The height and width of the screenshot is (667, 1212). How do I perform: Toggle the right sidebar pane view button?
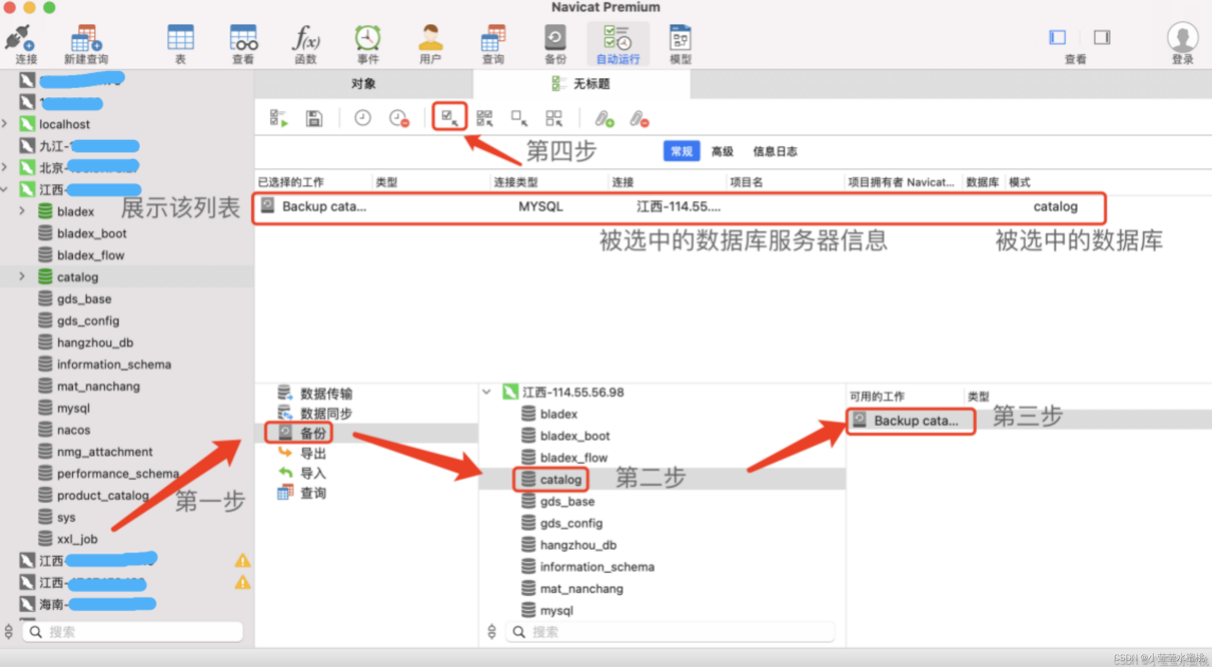(1102, 37)
